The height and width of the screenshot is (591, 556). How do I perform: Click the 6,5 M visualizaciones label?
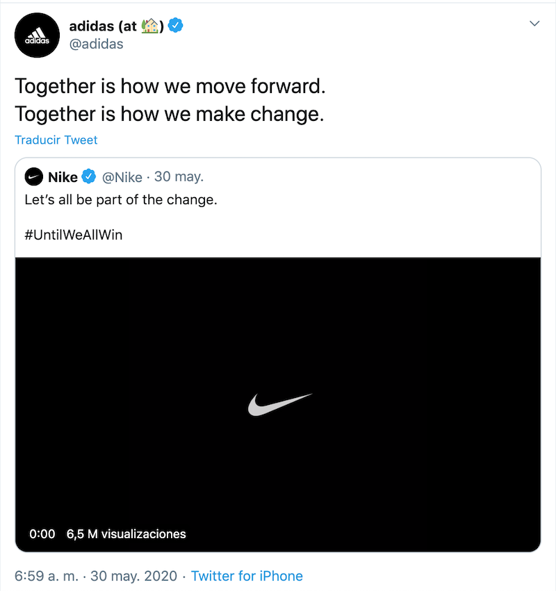(x=126, y=534)
